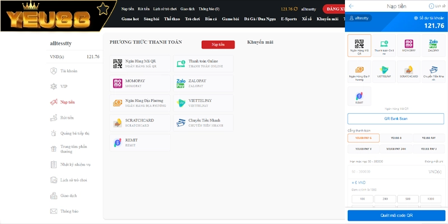The image size is (448, 224).
Task: Choose quick amount 100
Action: 362,199
